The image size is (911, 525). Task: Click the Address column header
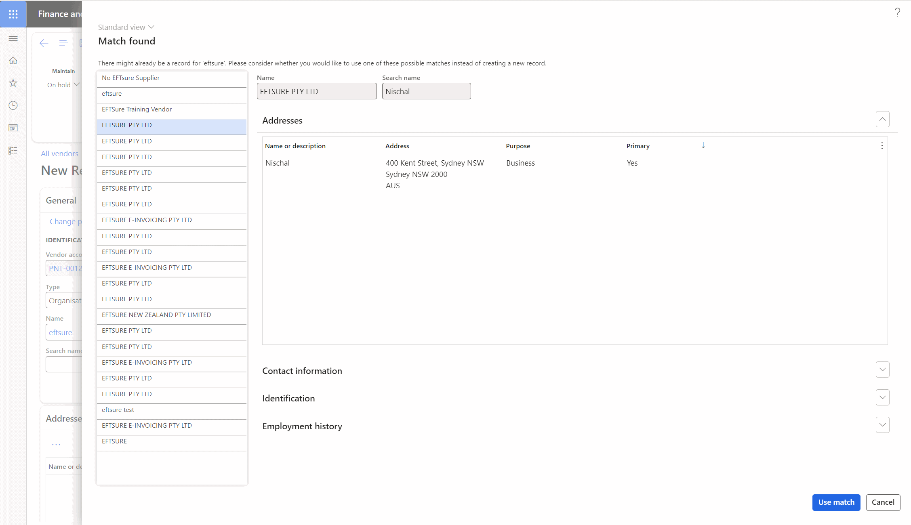pos(397,146)
